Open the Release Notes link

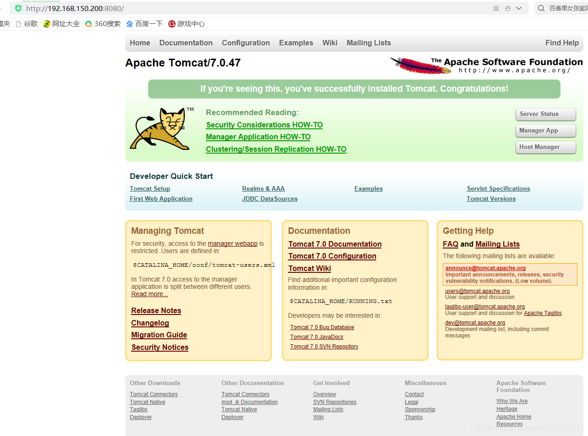[x=156, y=310]
